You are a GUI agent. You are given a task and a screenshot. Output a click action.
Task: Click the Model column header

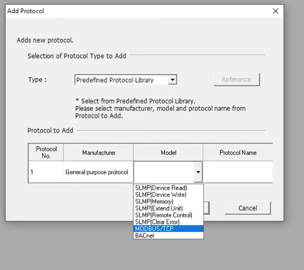coord(168,152)
